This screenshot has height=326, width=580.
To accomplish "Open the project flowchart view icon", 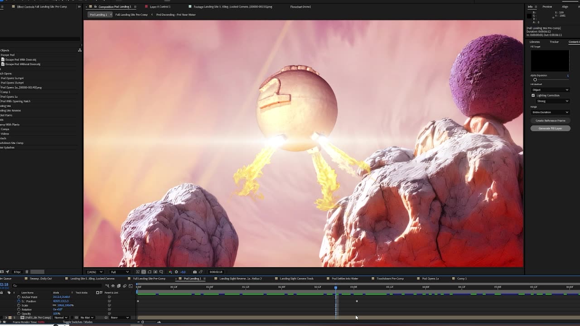I will [x=80, y=50].
